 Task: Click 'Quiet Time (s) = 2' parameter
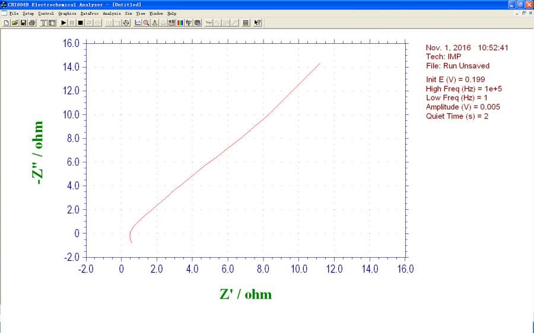(x=457, y=116)
